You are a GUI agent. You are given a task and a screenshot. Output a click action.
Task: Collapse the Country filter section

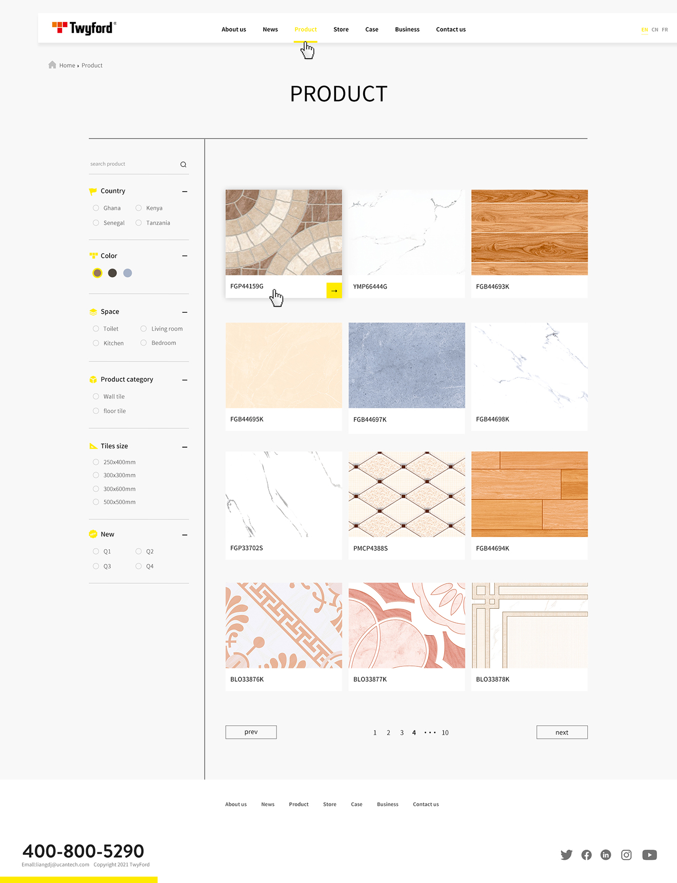pyautogui.click(x=185, y=191)
